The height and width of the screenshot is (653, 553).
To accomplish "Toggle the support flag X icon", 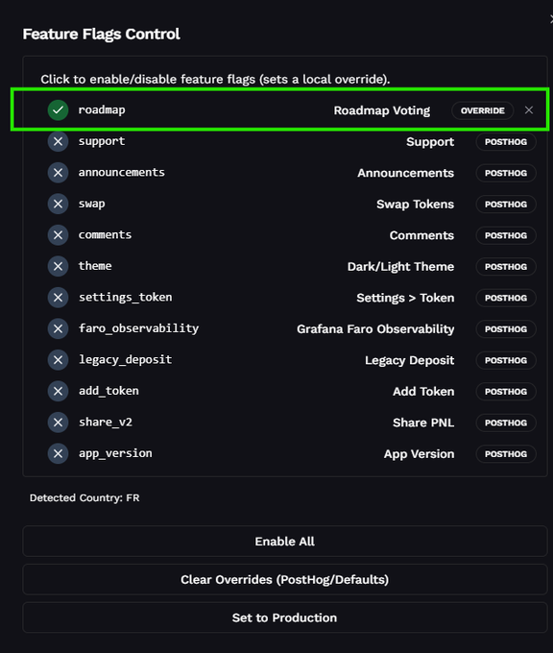I will coord(58,141).
